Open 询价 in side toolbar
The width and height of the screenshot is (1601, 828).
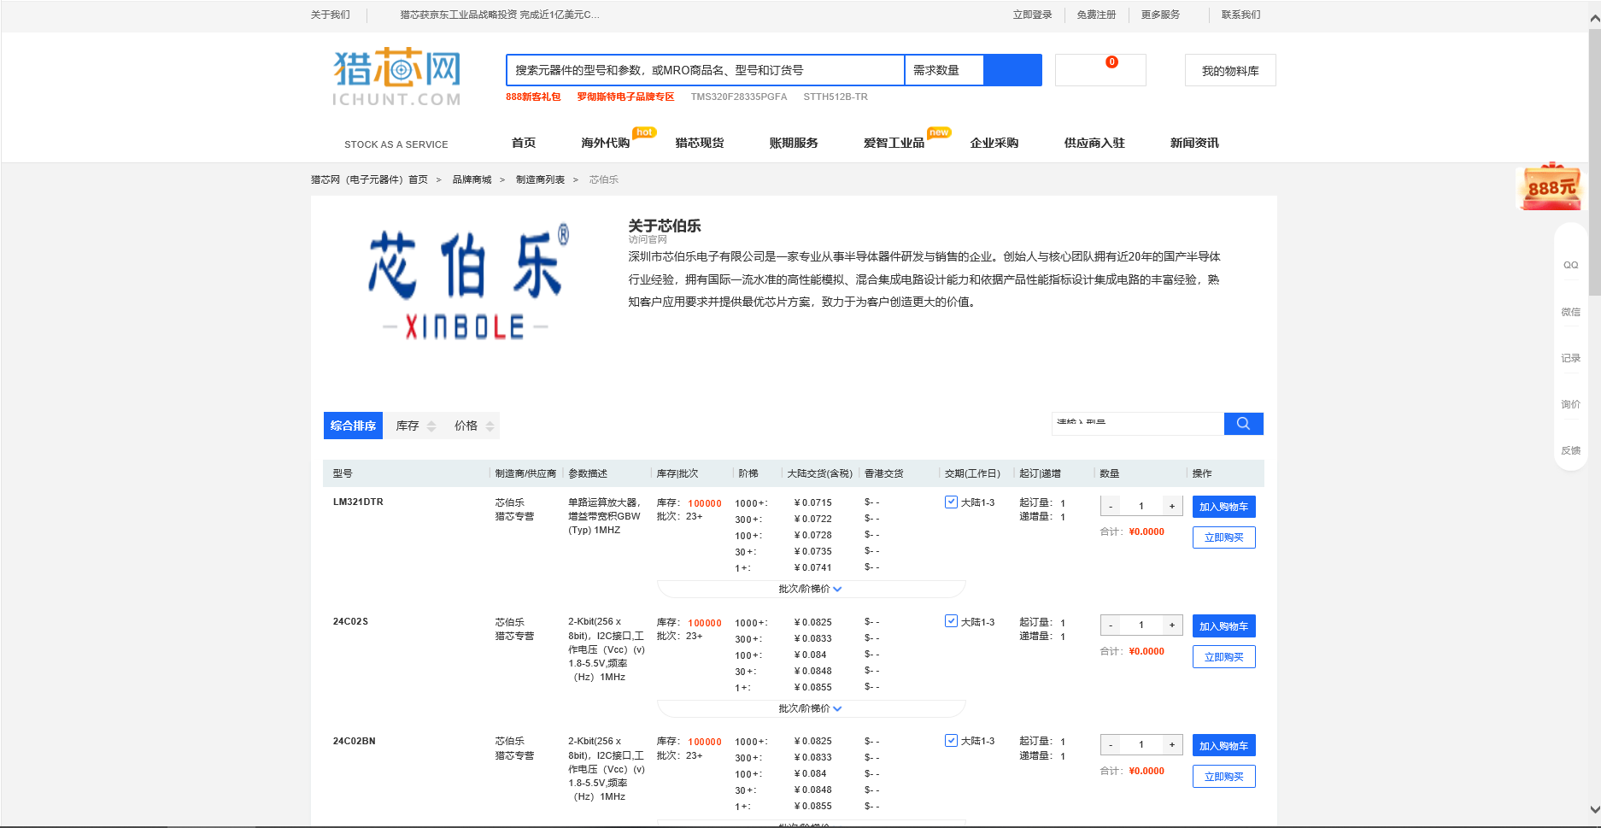point(1570,404)
